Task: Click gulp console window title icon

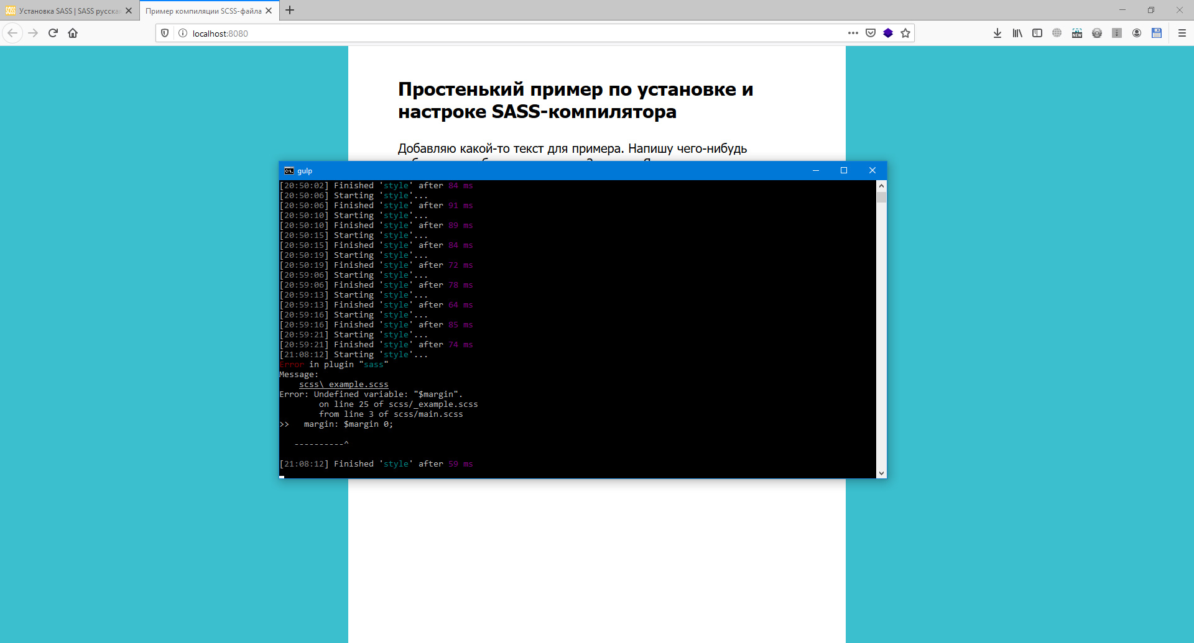Action: 289,171
